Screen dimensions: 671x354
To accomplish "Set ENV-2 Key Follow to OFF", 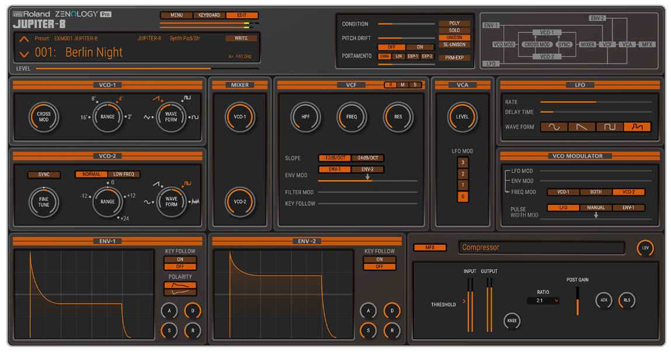I will (x=380, y=267).
